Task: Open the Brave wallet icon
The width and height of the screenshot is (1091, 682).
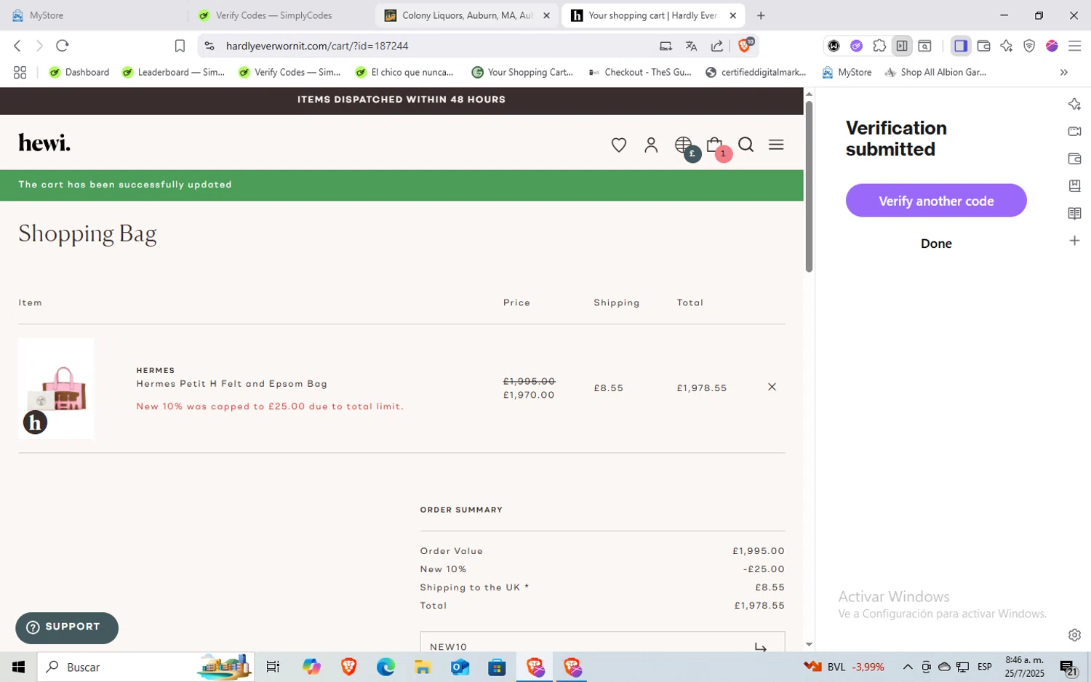Action: coord(983,46)
